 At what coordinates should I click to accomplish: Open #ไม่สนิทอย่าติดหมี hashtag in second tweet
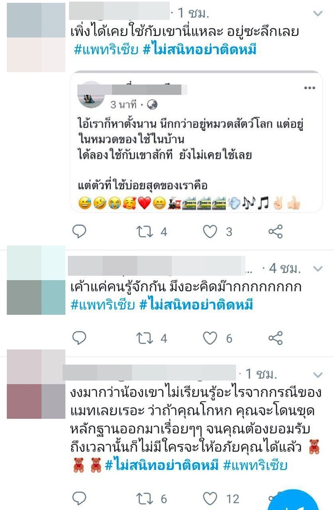(196, 305)
